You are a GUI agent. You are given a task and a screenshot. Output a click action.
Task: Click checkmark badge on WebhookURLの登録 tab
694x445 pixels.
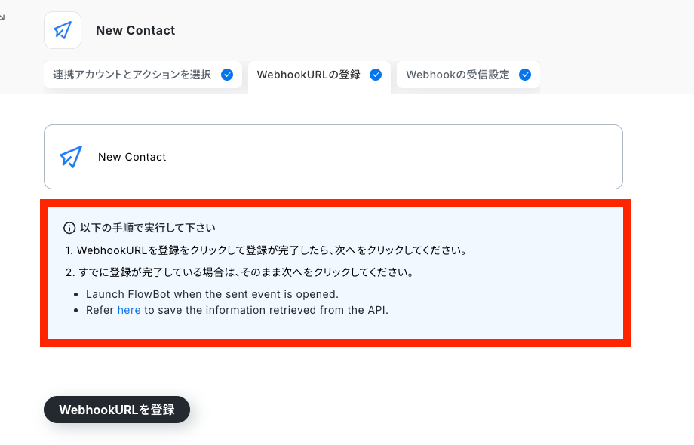point(376,75)
